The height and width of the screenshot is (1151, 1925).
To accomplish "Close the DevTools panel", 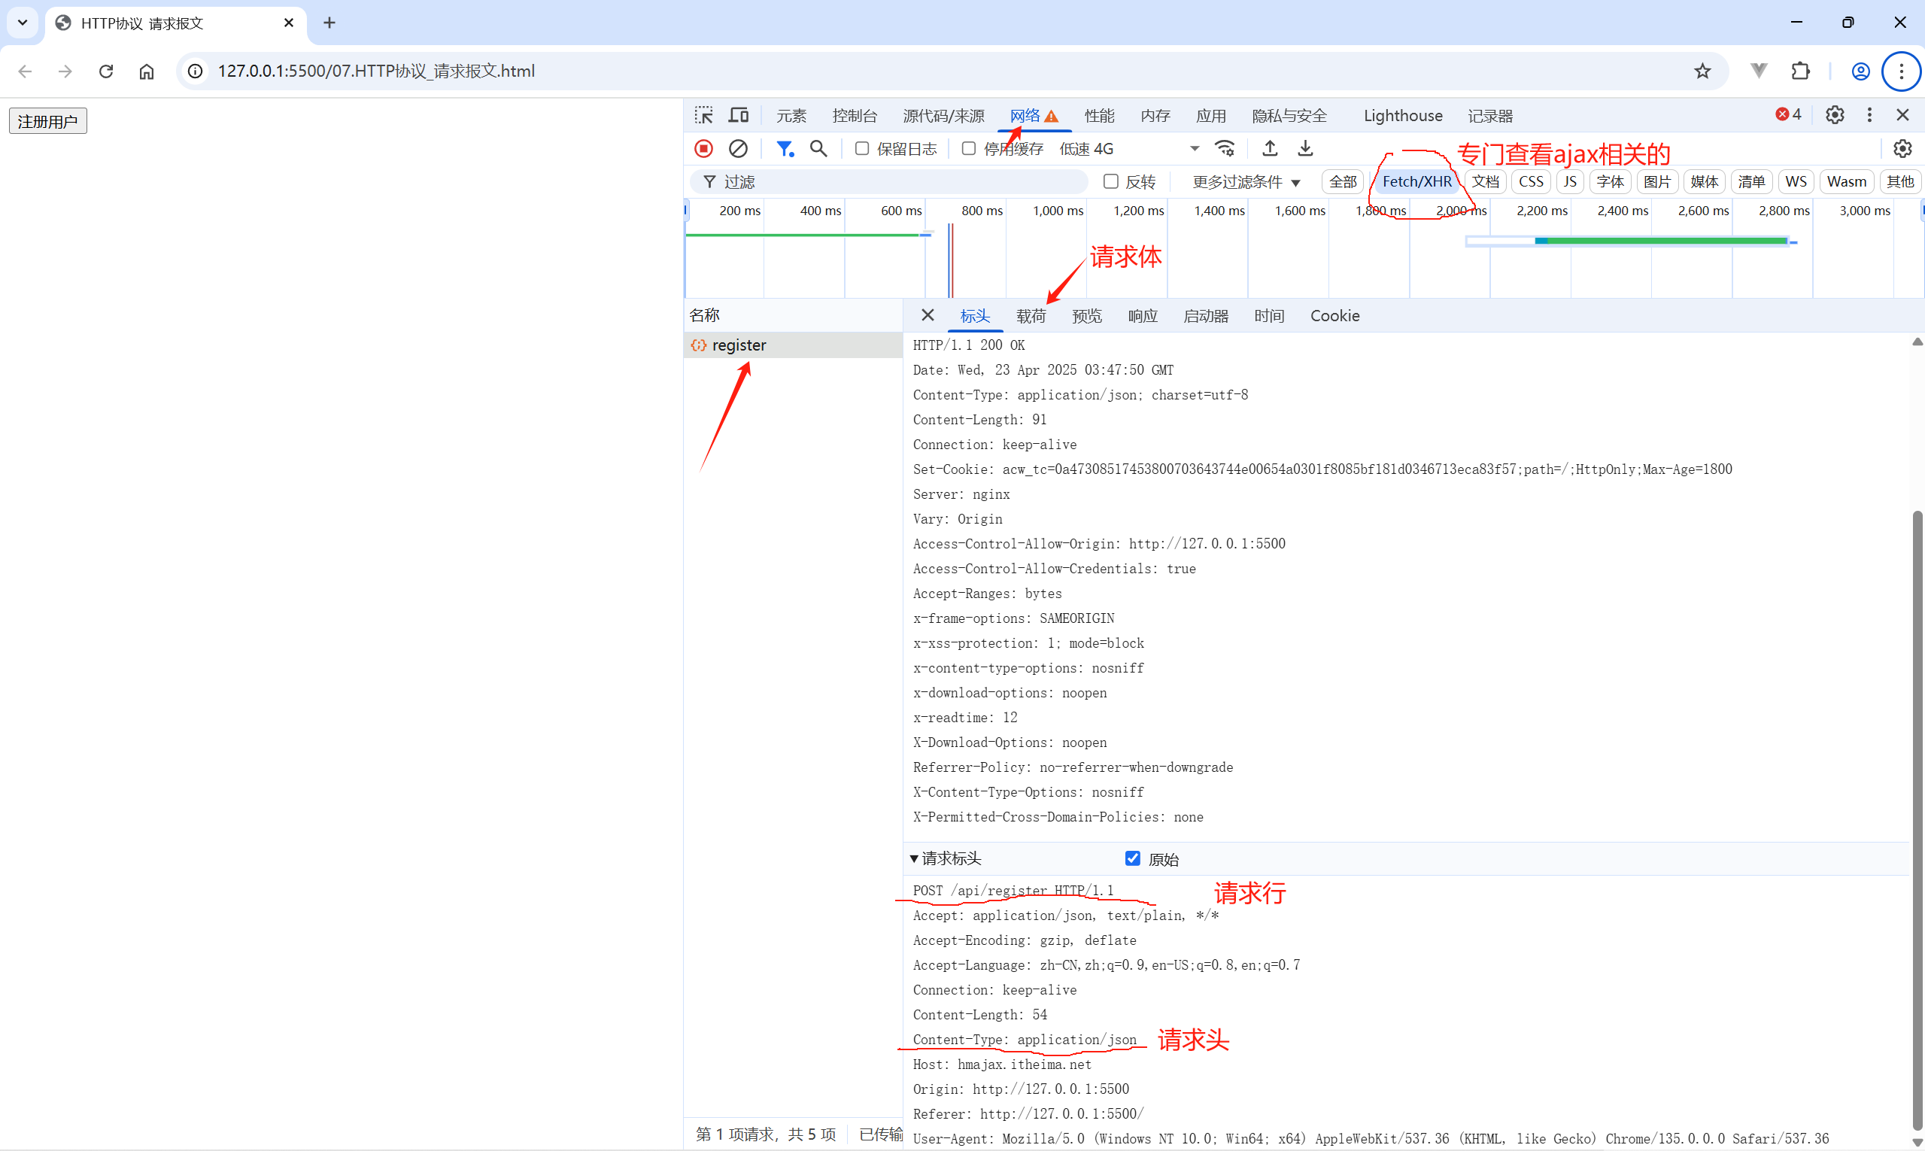I will click(x=1902, y=115).
